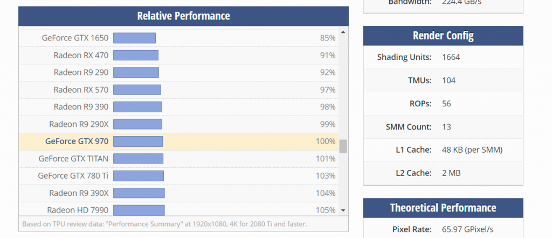
Task: Open the GeForce GTX TITAN entry
Action: (x=73, y=159)
